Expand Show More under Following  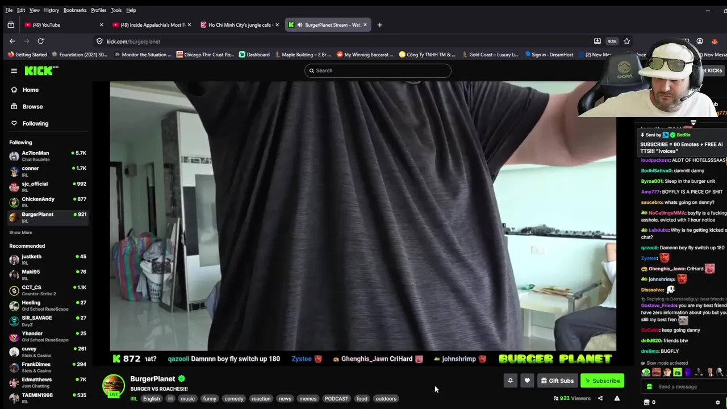(x=20, y=232)
